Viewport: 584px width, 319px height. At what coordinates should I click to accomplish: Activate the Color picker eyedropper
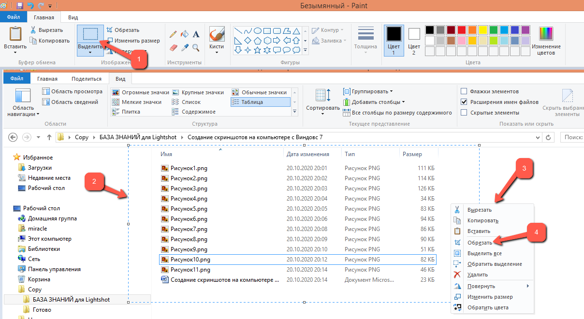[184, 47]
